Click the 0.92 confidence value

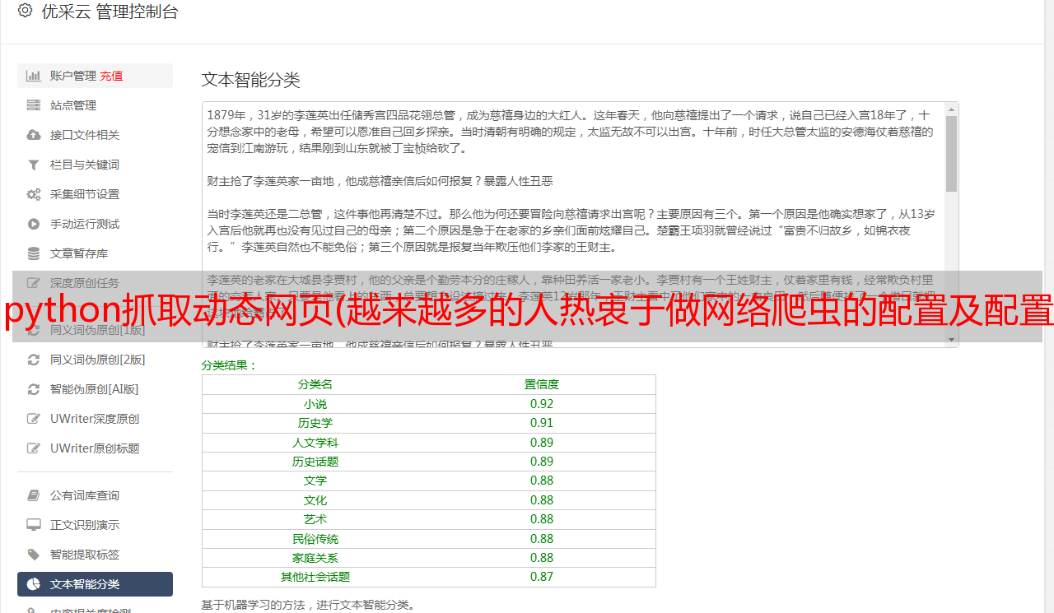(542, 404)
